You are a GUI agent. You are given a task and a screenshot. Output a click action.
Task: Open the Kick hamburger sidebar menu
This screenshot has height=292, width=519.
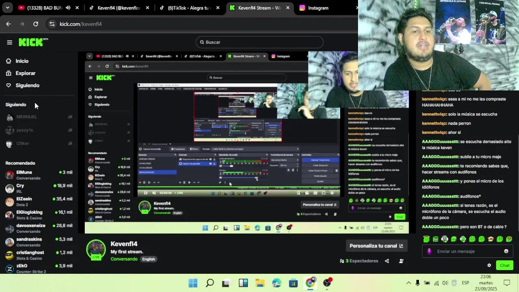[x=9, y=42]
